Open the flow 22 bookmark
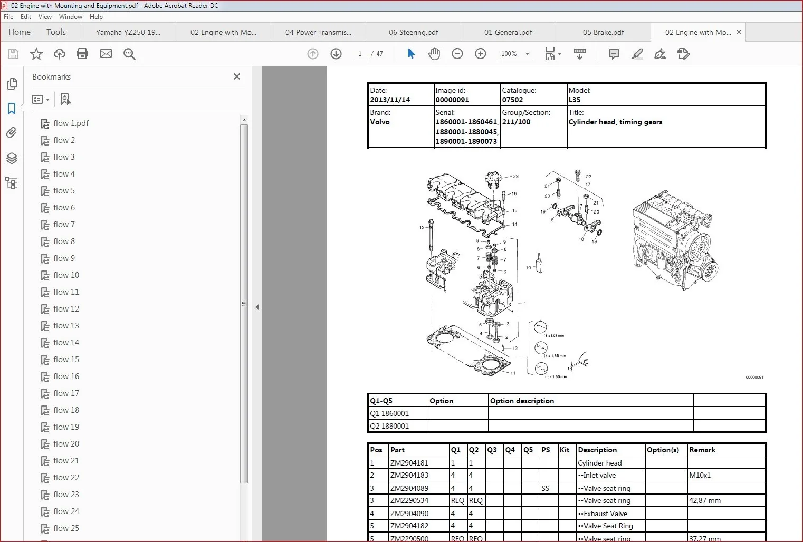This screenshot has width=803, height=542. (x=66, y=478)
